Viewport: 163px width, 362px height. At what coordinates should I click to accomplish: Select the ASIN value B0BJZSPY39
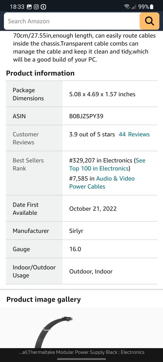tap(86, 116)
